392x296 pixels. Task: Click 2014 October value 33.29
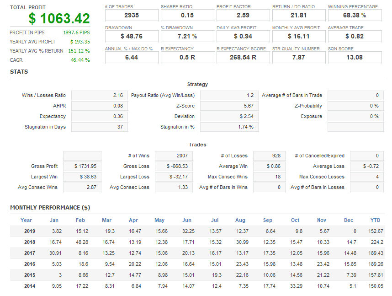(x=296, y=286)
